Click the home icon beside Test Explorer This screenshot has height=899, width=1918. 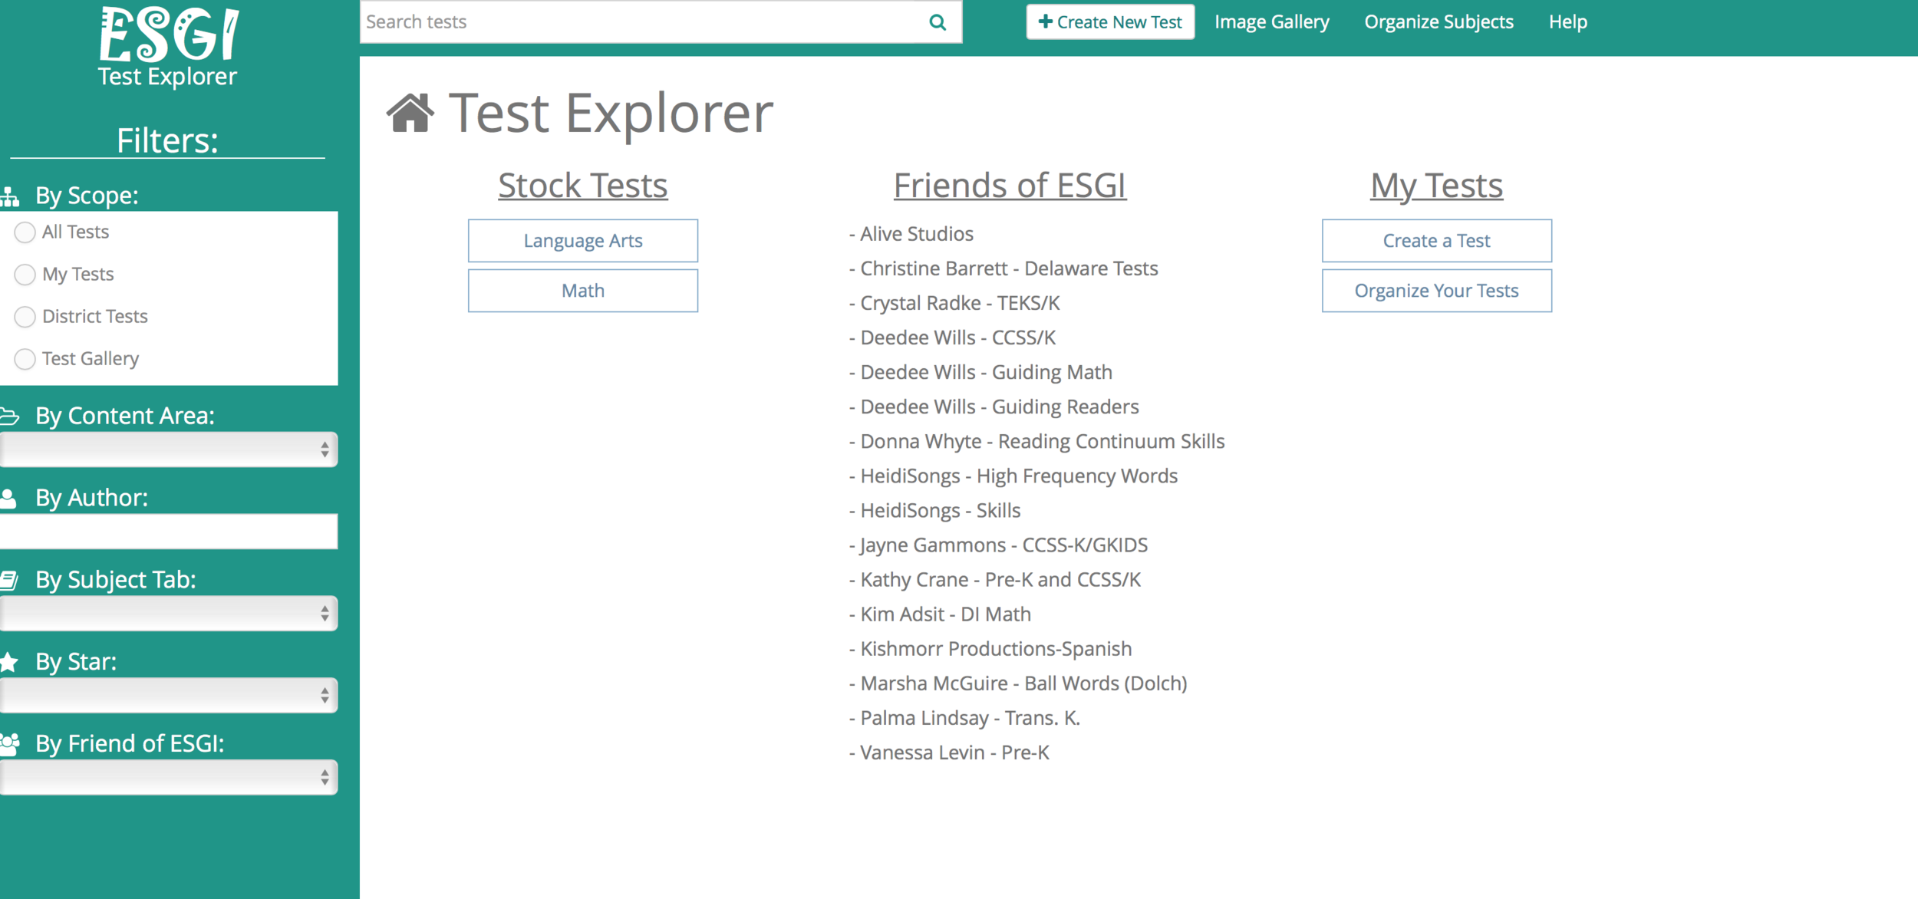coord(410,113)
